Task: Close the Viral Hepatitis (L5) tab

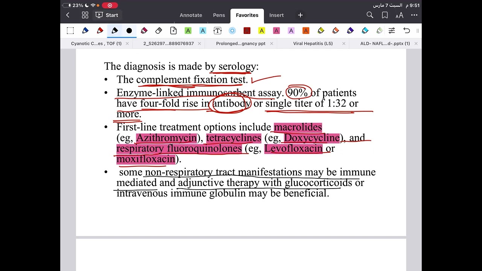Action: tap(344, 43)
